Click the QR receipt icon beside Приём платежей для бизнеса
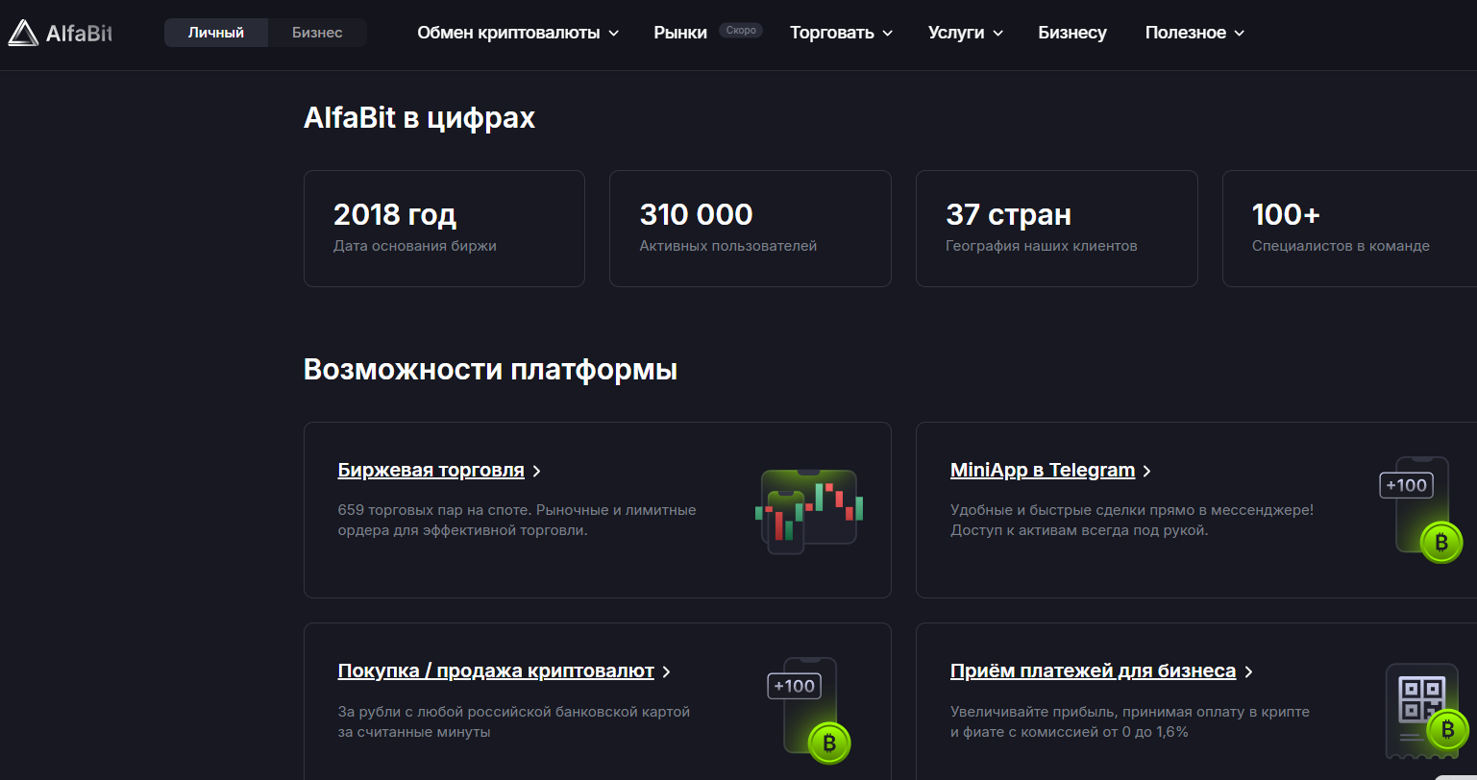1477x780 pixels. (x=1426, y=712)
